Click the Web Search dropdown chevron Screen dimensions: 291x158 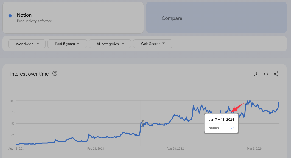[164, 44]
